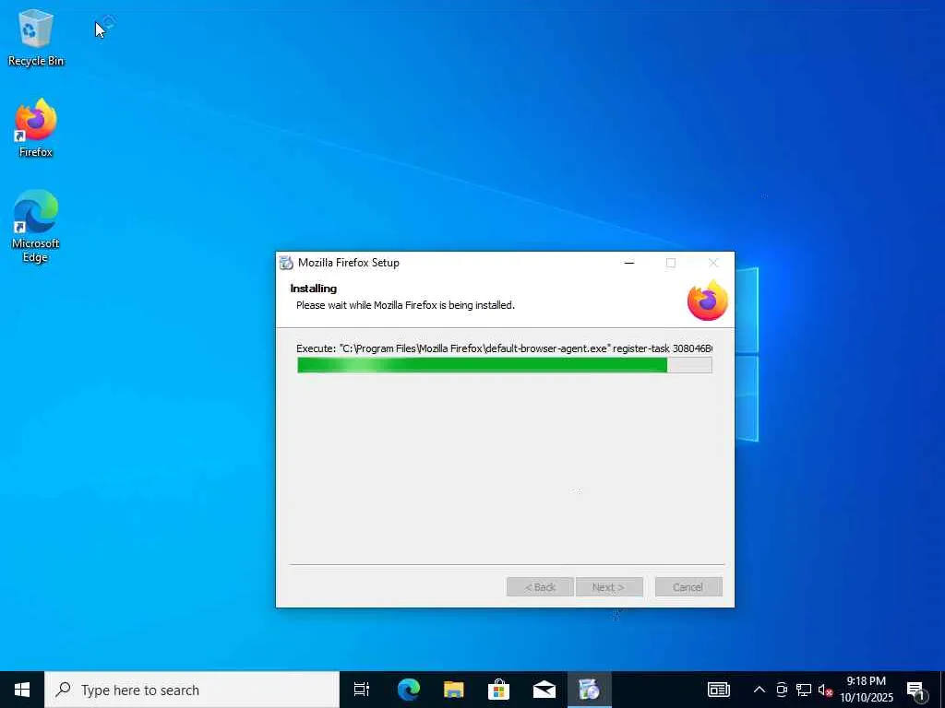Image resolution: width=945 pixels, height=708 pixels.
Task: Open the Recycle Bin desktop icon
Action: coord(36,37)
